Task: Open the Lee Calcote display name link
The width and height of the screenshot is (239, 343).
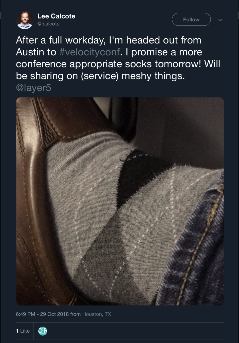Action: 56,16
